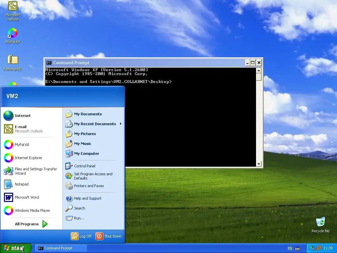Open Command Prompt window system menu icon

point(49,63)
